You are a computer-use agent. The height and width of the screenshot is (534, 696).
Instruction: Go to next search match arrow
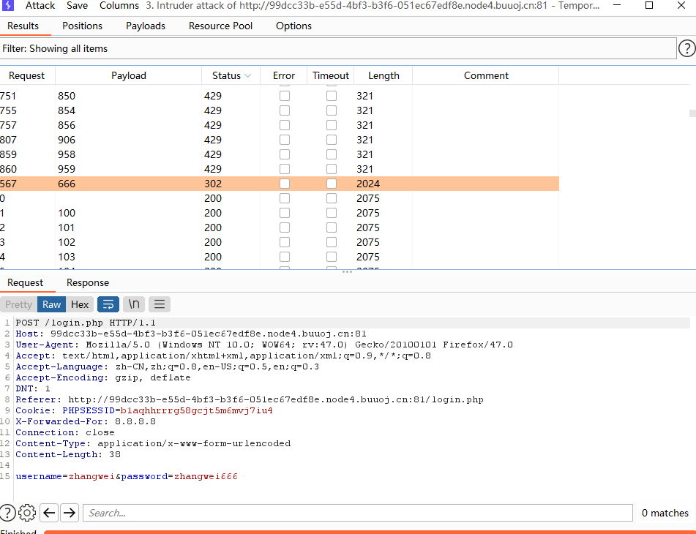coord(70,513)
